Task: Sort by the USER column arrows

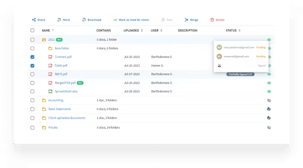Action: click(161, 30)
